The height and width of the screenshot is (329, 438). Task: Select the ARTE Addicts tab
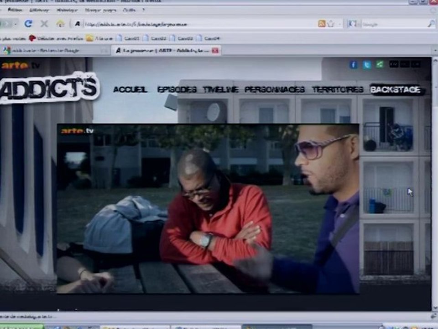(166, 51)
